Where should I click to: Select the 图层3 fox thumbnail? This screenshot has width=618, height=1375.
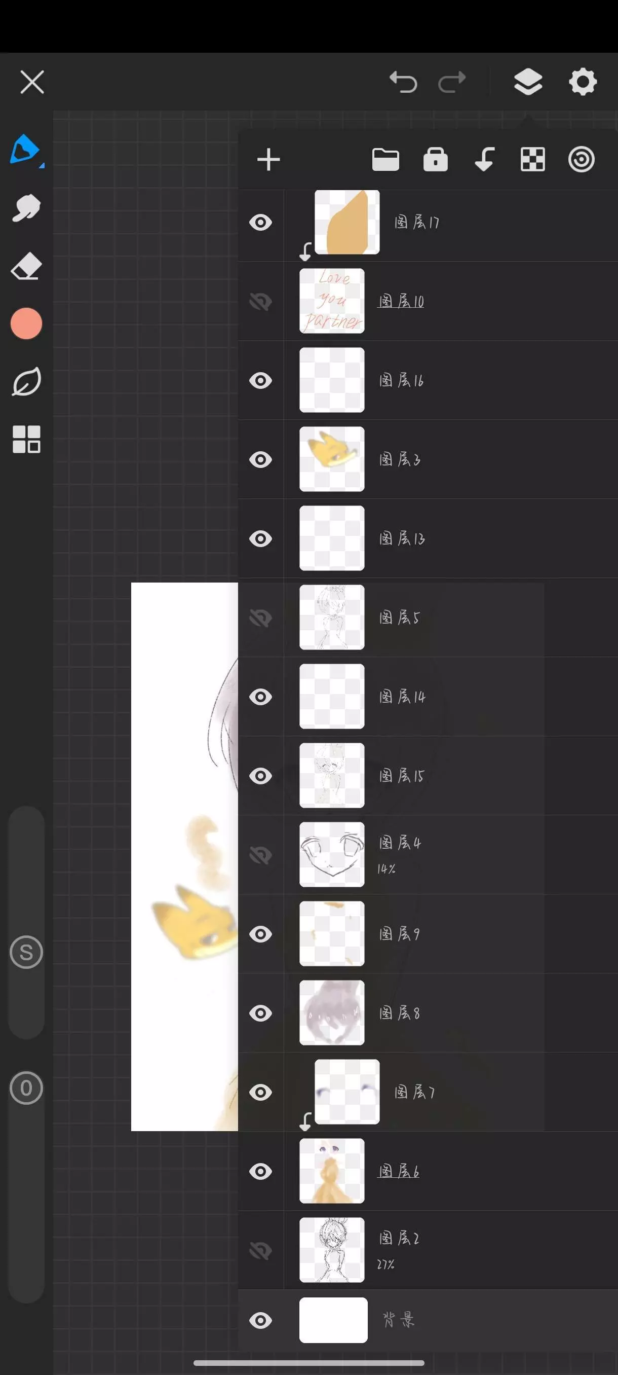[332, 459]
